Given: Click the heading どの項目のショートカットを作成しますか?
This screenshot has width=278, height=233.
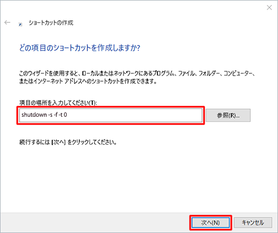Looking at the screenshot, I should [80, 48].
